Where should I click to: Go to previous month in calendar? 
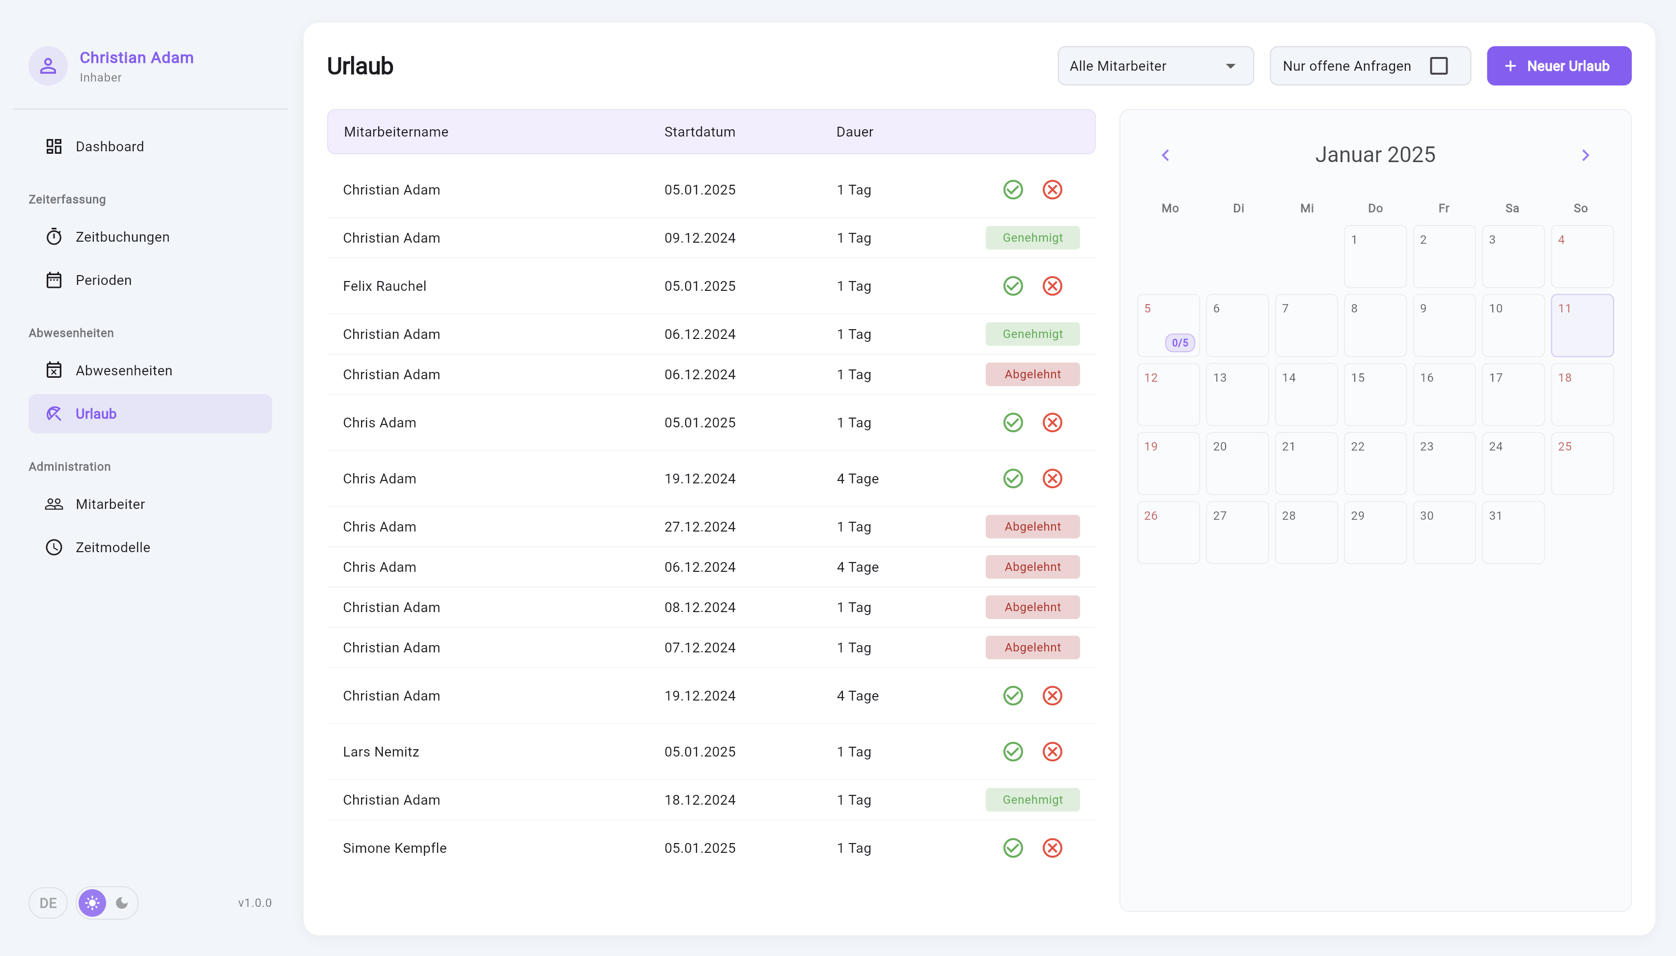tap(1165, 155)
